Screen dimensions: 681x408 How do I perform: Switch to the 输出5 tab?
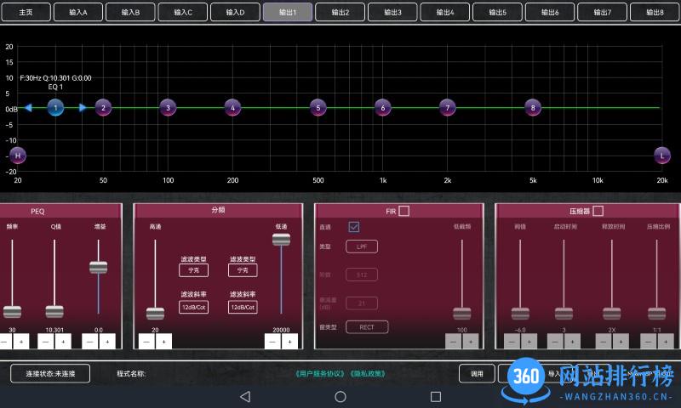coord(497,12)
